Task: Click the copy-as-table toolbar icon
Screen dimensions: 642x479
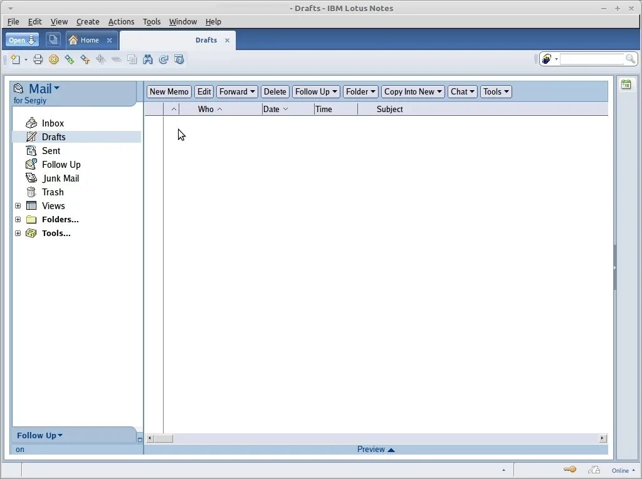Action: (132, 59)
